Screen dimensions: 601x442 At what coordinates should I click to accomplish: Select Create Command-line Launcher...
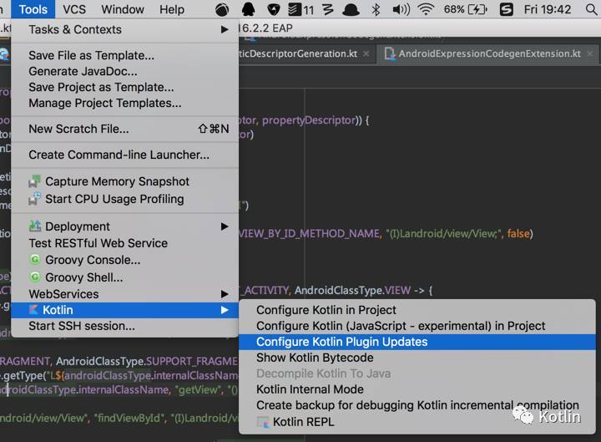(x=125, y=155)
